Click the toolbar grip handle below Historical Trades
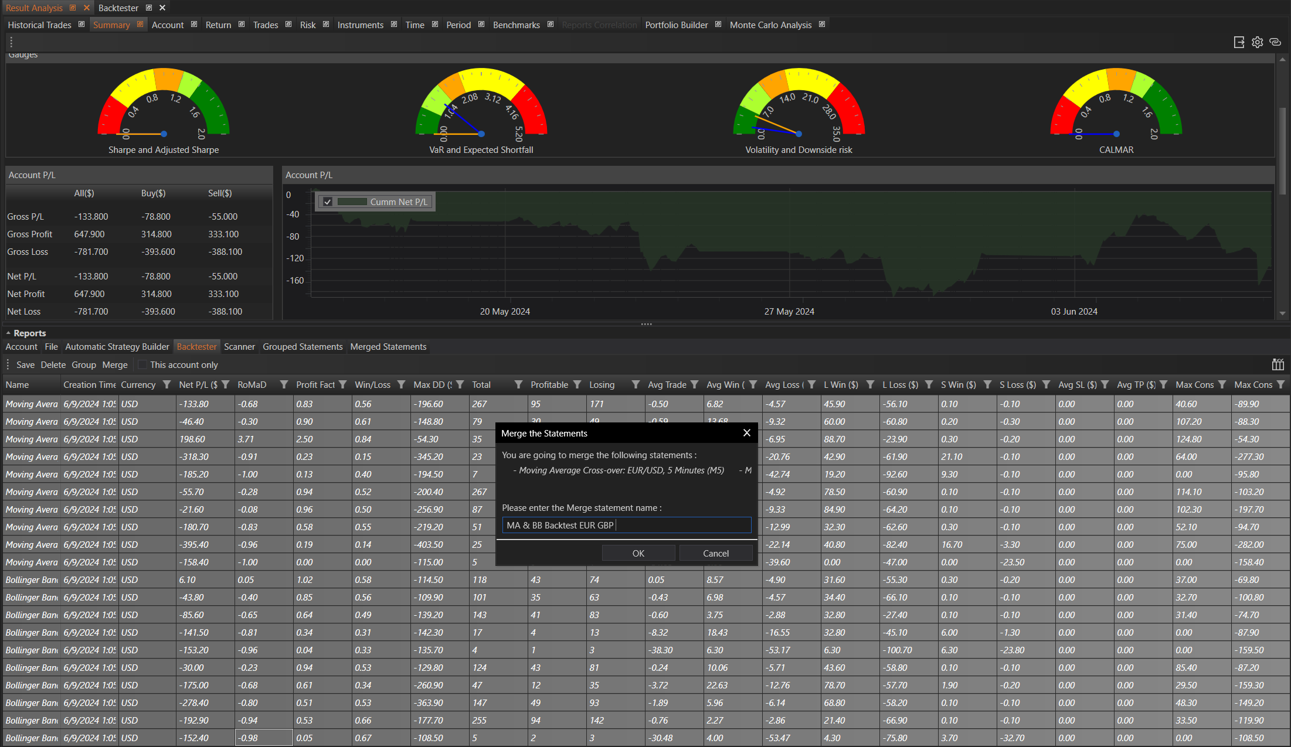Screen dimensions: 1291x747 pos(11,42)
